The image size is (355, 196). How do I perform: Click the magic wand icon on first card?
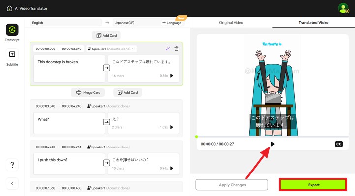click(x=168, y=49)
